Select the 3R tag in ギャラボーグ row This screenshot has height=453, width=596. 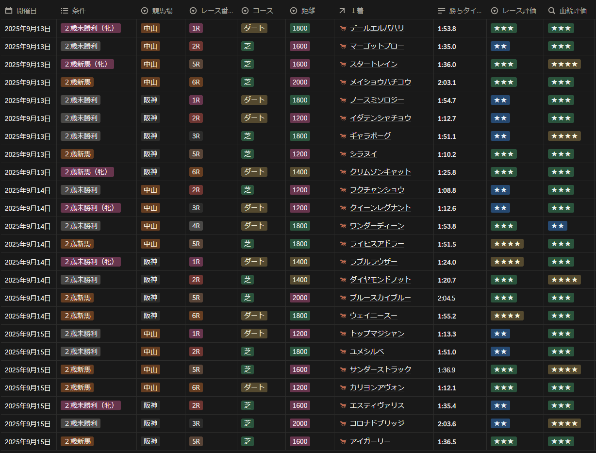(x=196, y=136)
